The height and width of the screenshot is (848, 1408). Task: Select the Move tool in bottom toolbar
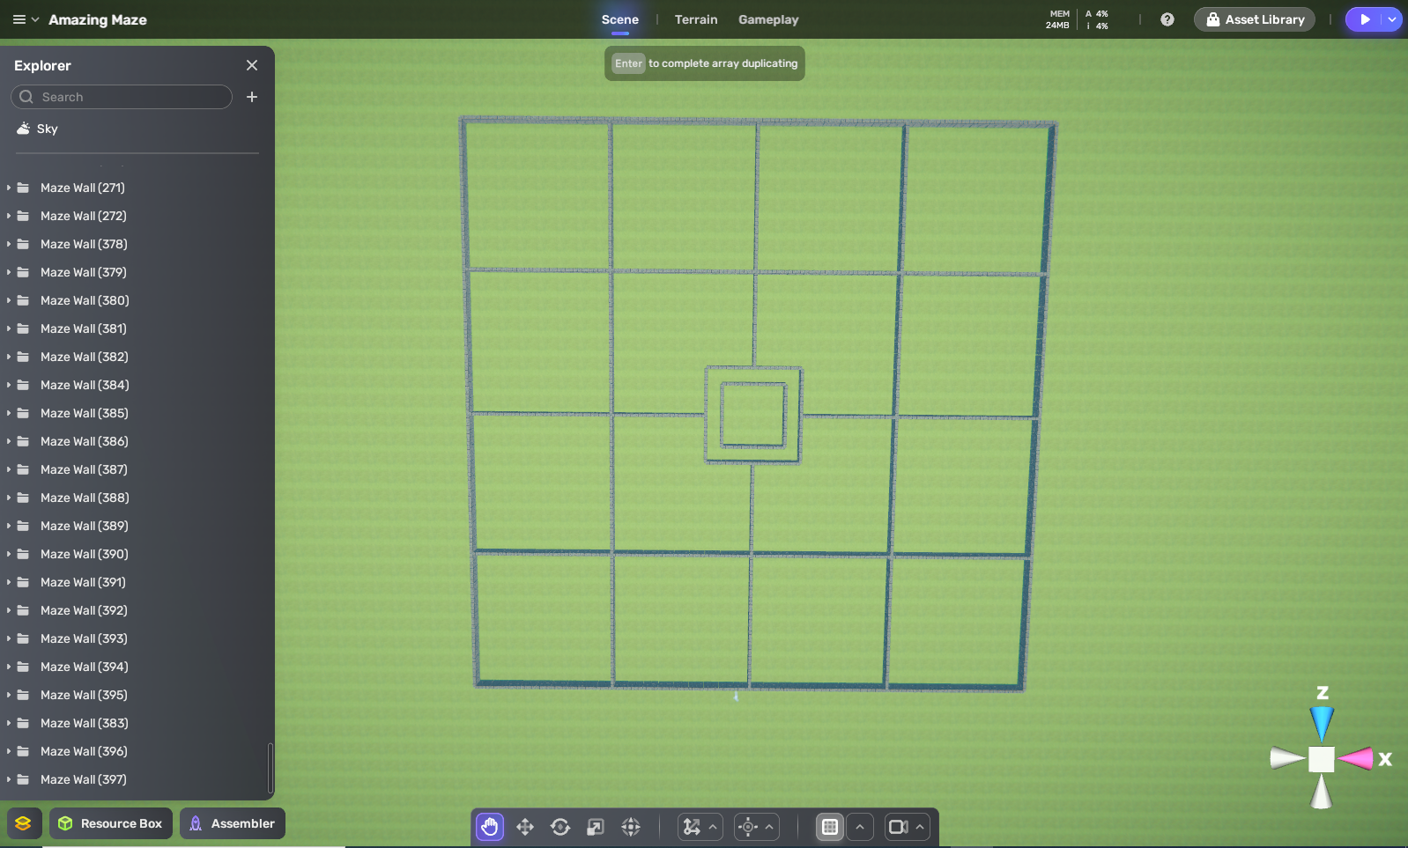click(x=525, y=827)
